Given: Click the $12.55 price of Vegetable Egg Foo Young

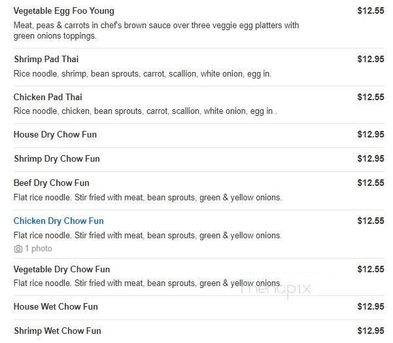Looking at the screenshot, I should pos(370,10).
